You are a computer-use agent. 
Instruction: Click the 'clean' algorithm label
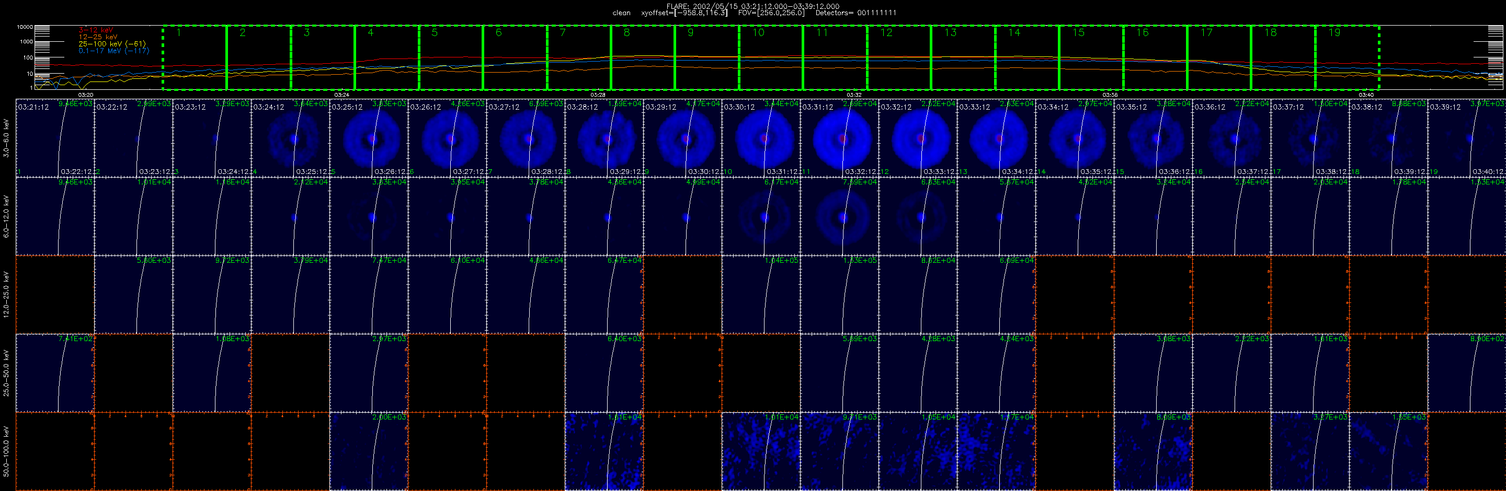621,13
